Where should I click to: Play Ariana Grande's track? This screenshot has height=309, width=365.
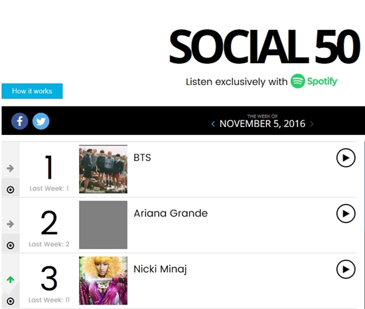(x=346, y=213)
